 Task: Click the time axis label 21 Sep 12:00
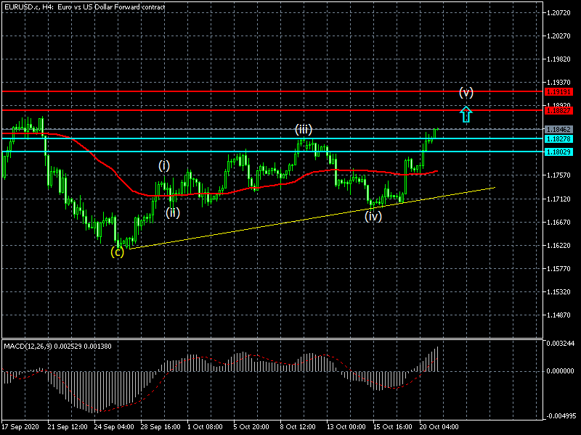point(68,427)
